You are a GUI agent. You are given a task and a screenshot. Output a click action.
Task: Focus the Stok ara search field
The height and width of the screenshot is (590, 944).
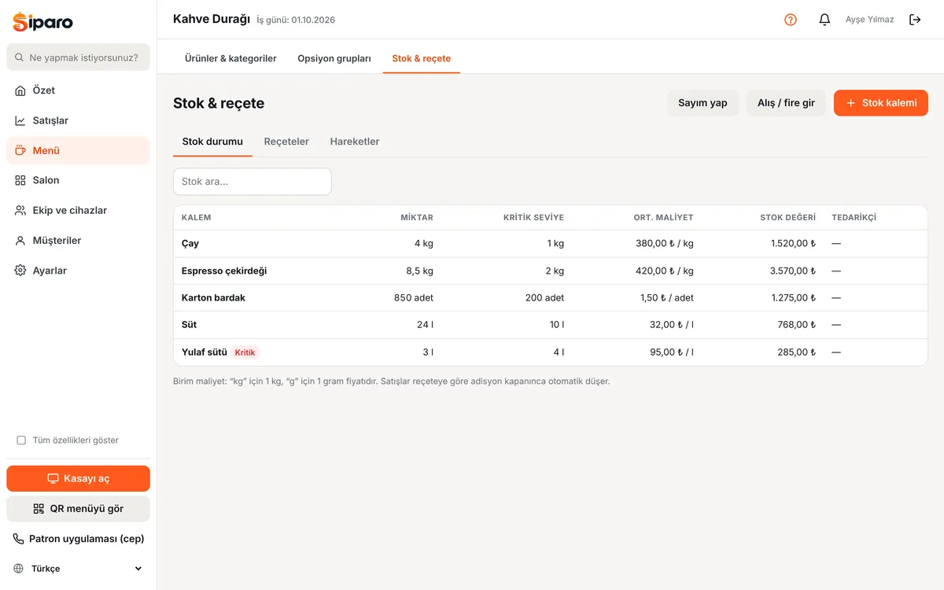pyautogui.click(x=253, y=182)
